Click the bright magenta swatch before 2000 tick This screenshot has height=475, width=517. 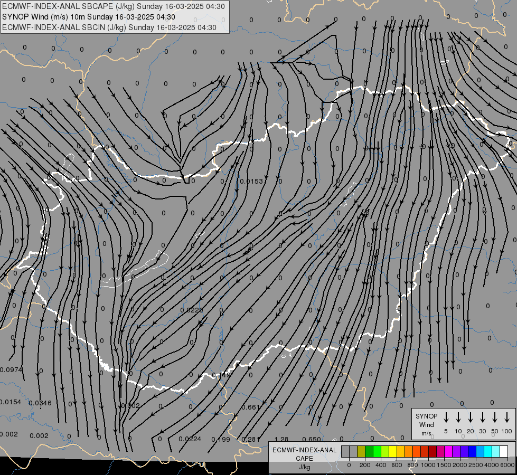click(x=448, y=451)
